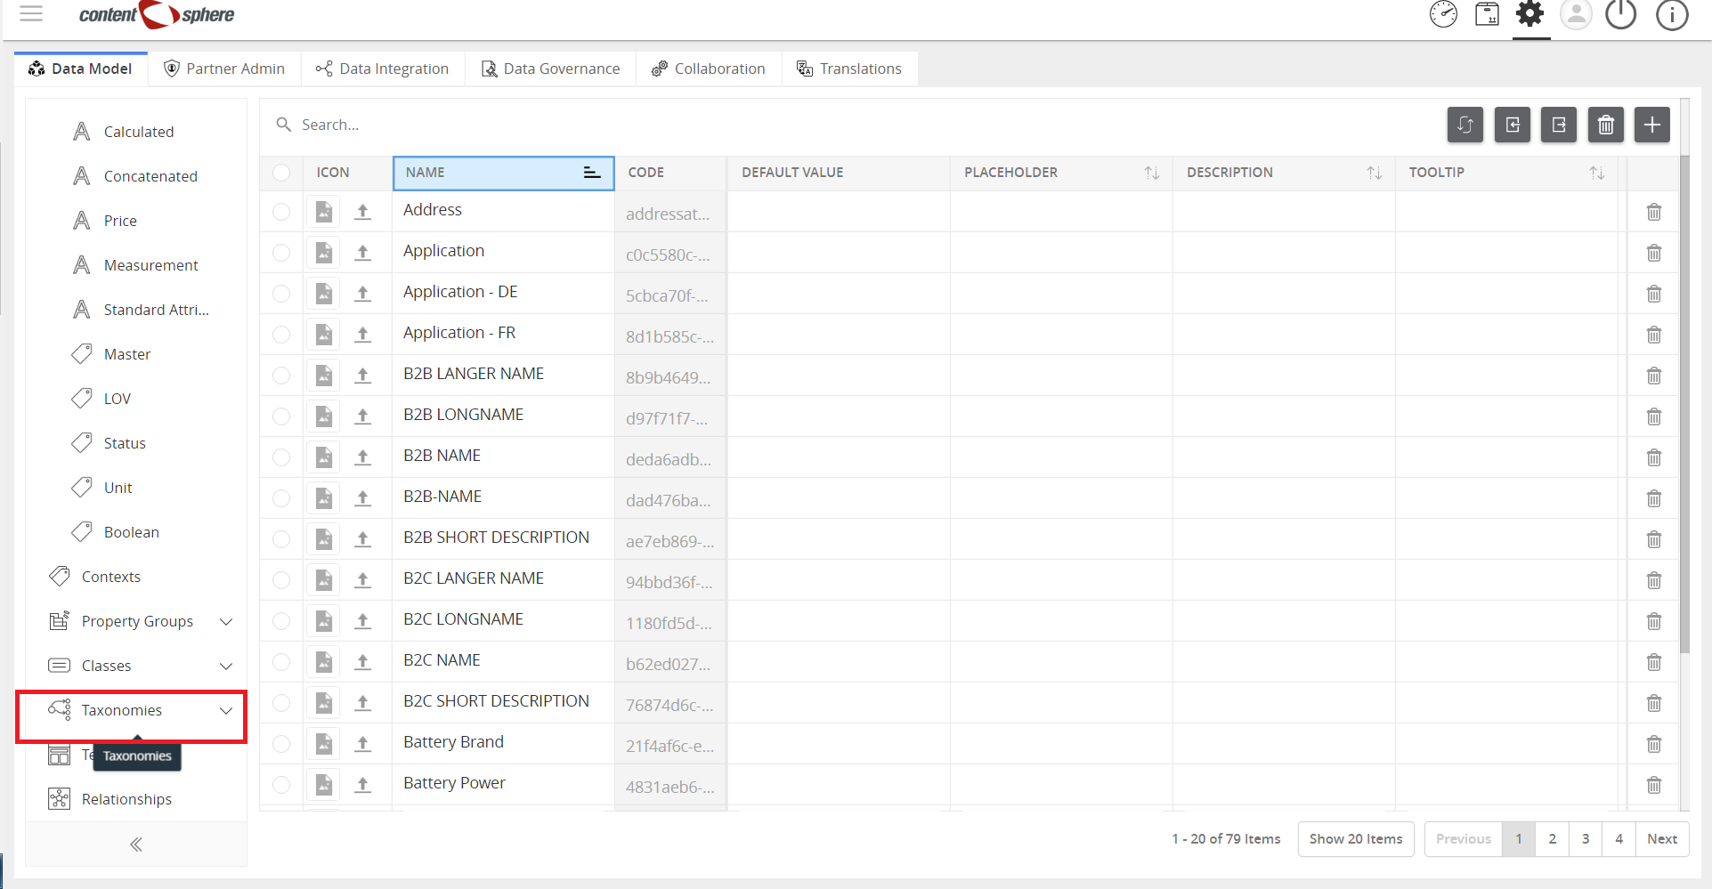Click image placeholder for Address row

324,212
